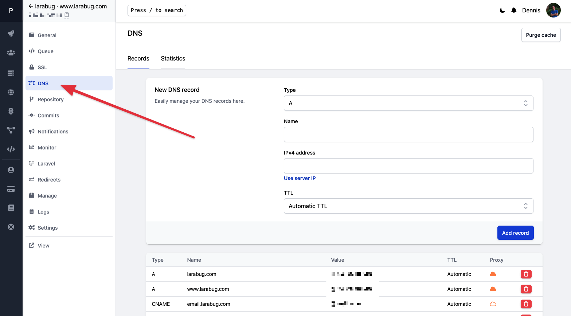Image resolution: width=571 pixels, height=316 pixels.
Task: Switch to the Statistics tab
Action: 173,58
